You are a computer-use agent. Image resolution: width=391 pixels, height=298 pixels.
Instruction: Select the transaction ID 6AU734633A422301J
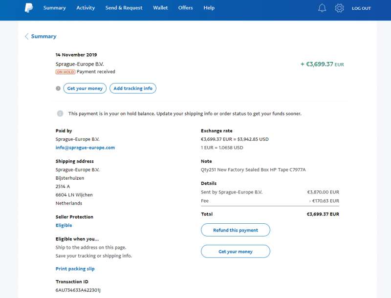click(x=78, y=290)
